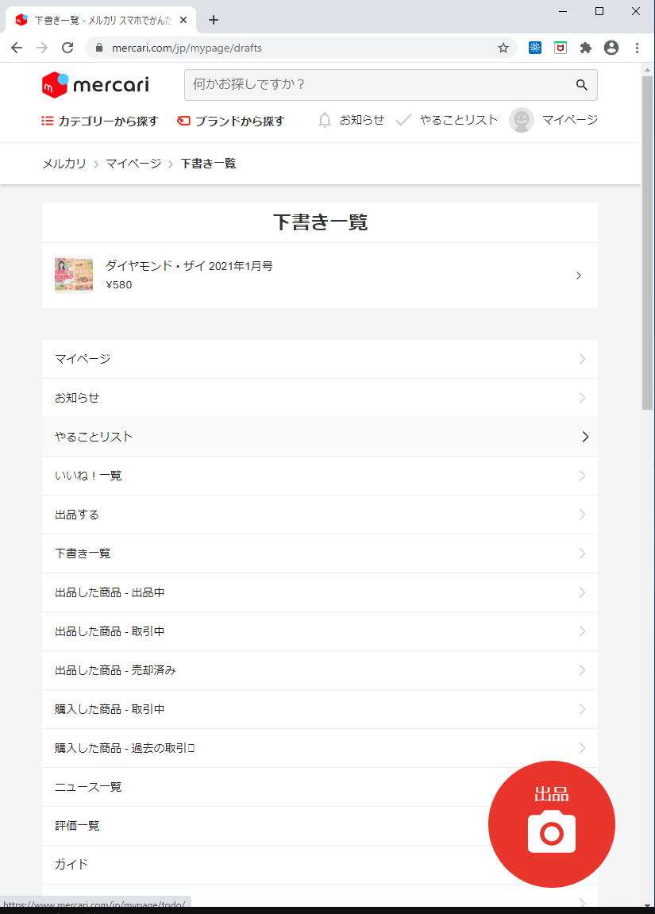Reload the page

point(67,48)
